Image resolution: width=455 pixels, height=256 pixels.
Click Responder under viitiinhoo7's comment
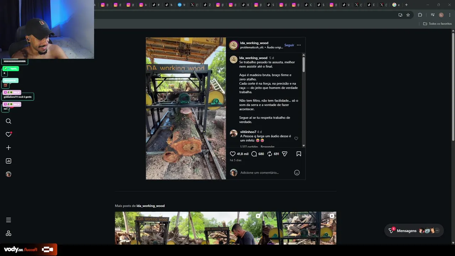coord(267,146)
